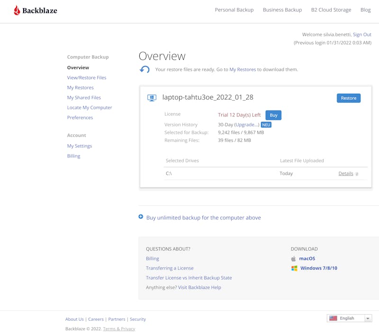The image size is (379, 333).
Task: Open My Shared Files in sidebar
Action: click(84, 97)
